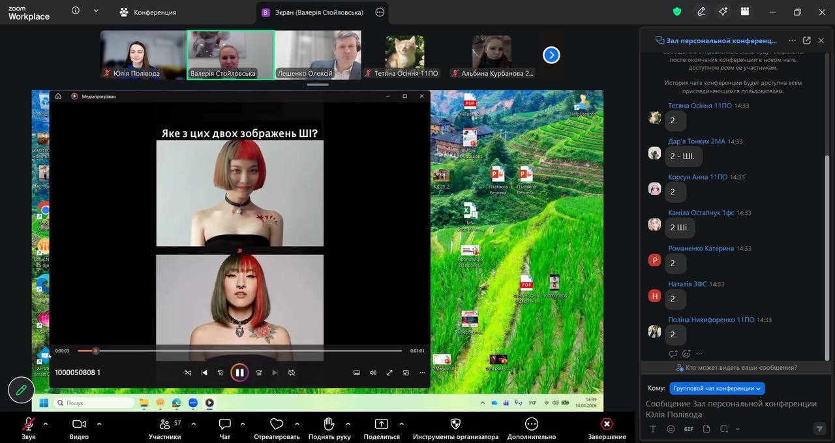Click the Raise Hand icon

(329, 424)
